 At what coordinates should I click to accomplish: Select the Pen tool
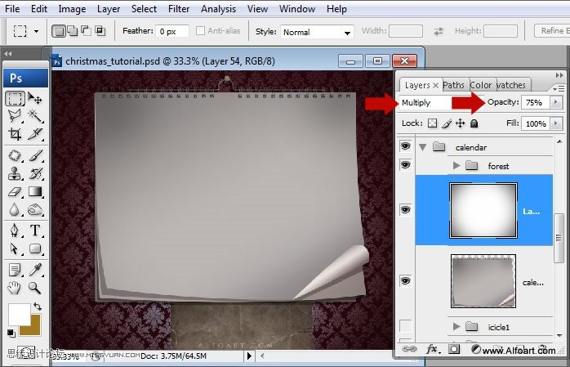click(x=15, y=230)
